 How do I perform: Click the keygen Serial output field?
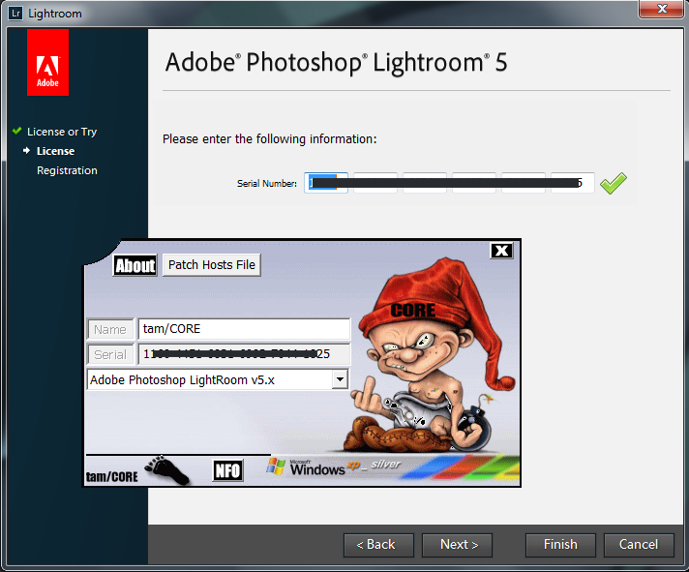[244, 354]
